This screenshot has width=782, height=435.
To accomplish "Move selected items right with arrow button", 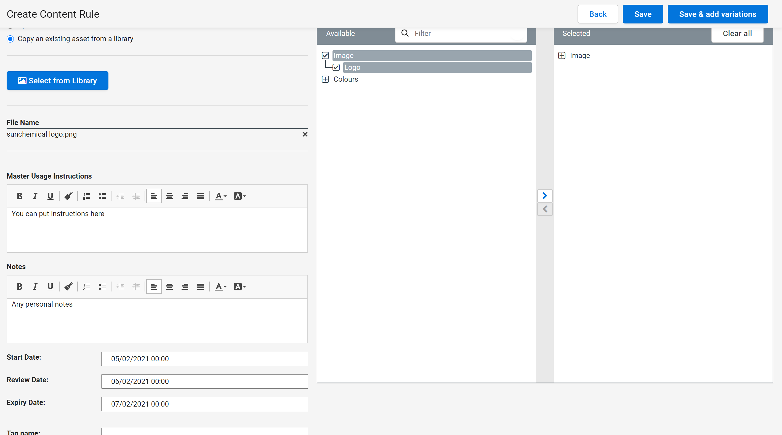I will pyautogui.click(x=545, y=196).
